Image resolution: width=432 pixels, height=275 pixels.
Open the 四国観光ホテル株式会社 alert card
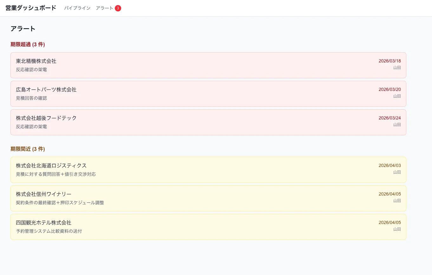click(208, 227)
